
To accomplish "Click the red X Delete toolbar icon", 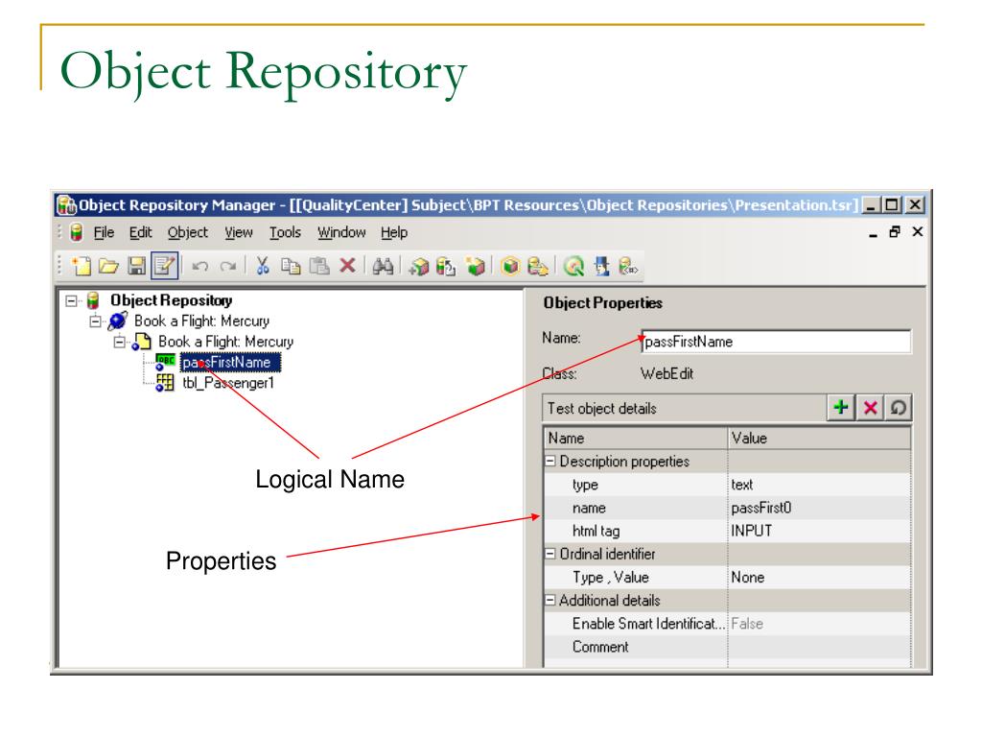I will point(347,266).
